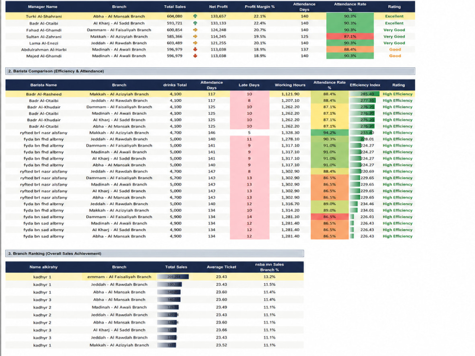Viewport: 475px width, 356px height.
Task: Click the red down arrow in Majed Al-Ghamdi's row
Action: (195, 56)
